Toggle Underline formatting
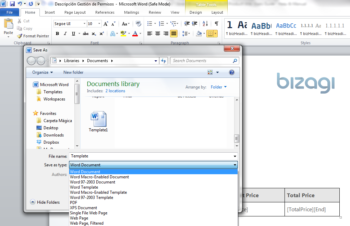Viewport: 350px width, 226px height. (73, 34)
